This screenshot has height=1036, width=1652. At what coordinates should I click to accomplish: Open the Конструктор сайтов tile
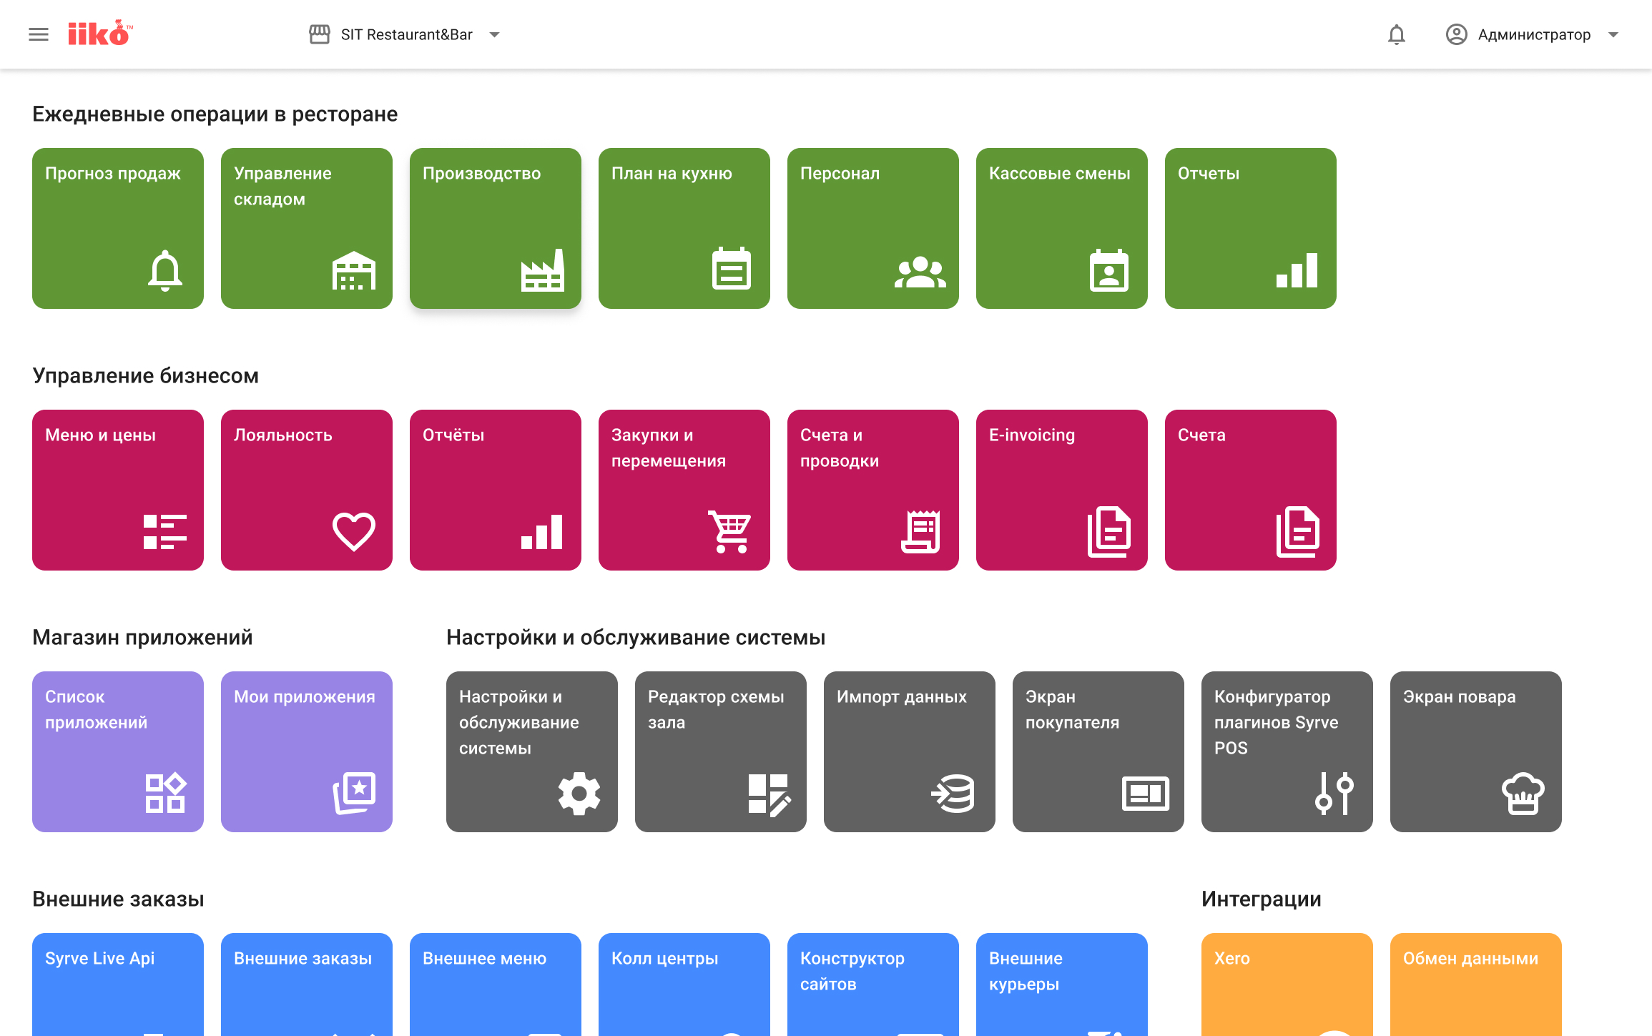point(873,984)
